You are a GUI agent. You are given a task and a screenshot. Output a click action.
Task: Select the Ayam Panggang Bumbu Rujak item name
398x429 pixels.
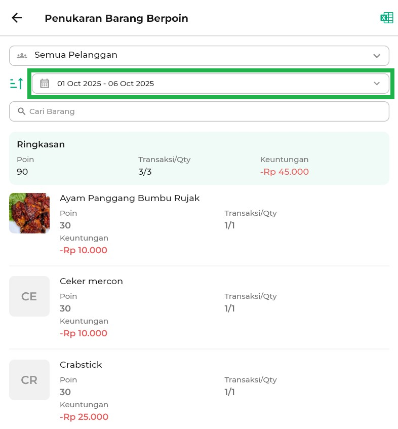pyautogui.click(x=130, y=198)
